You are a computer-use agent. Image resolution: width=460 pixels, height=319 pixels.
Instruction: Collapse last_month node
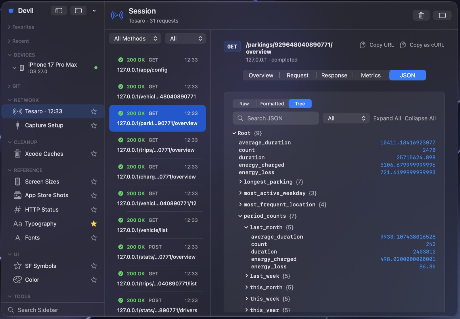pos(246,227)
